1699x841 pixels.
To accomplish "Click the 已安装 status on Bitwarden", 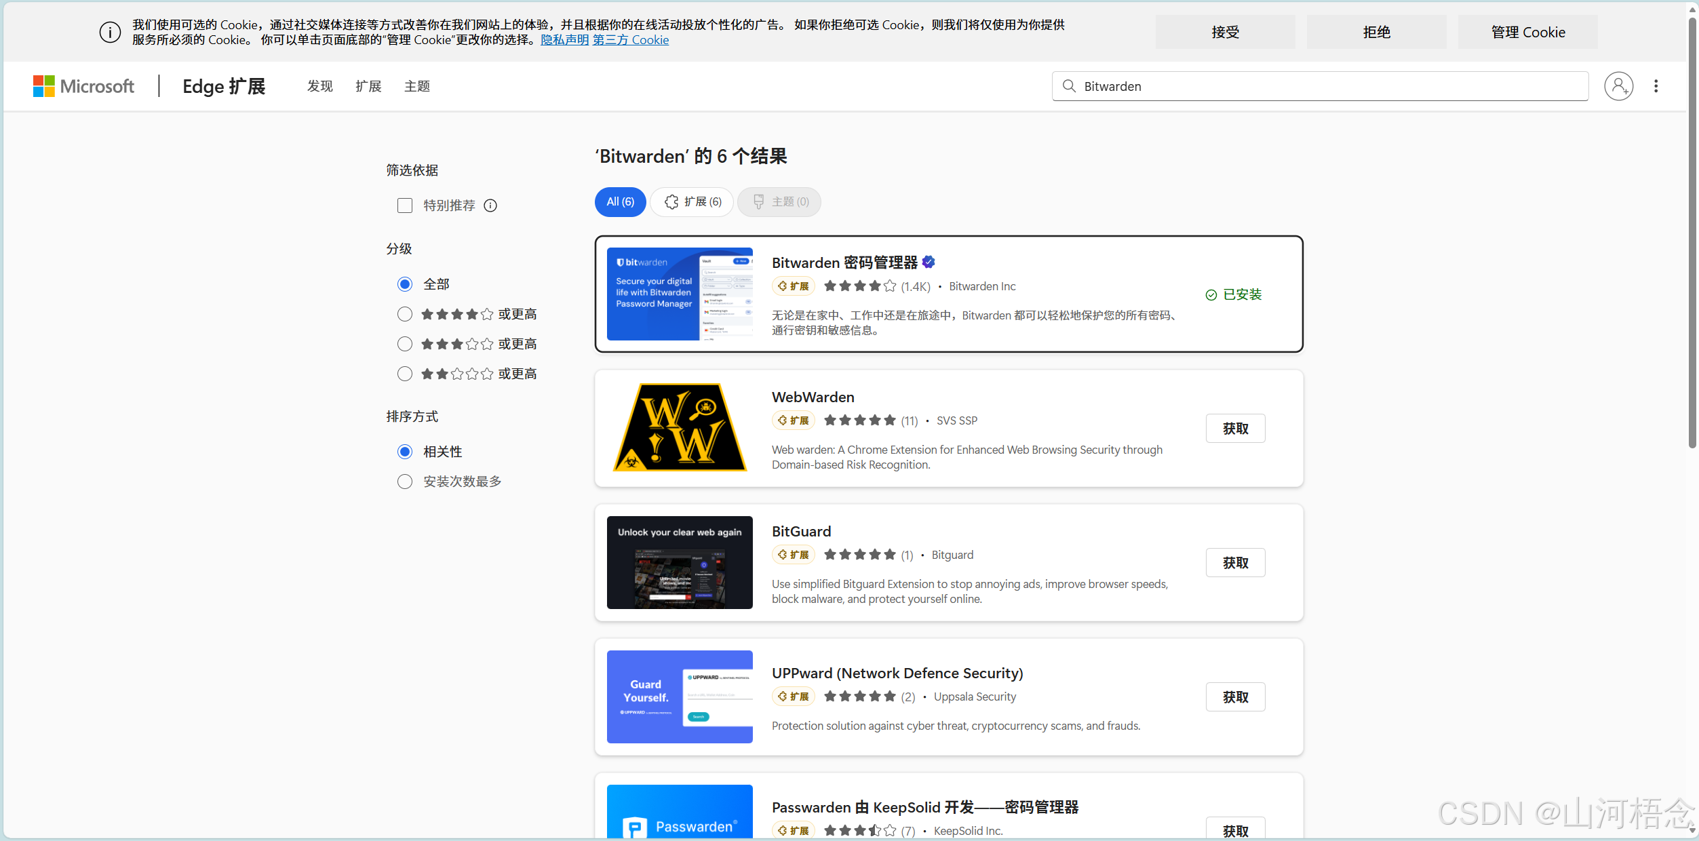I will click(x=1234, y=294).
